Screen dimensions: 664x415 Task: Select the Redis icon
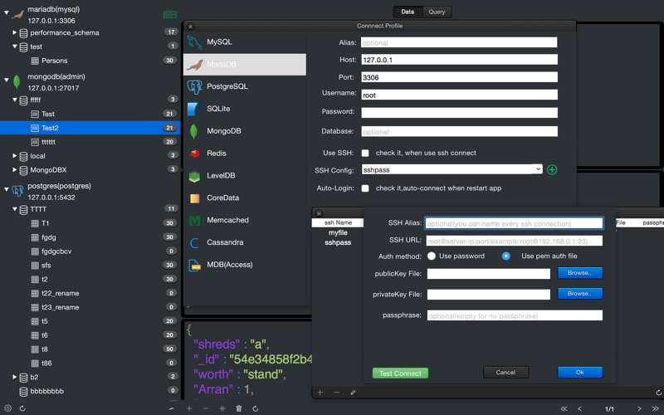click(x=195, y=154)
